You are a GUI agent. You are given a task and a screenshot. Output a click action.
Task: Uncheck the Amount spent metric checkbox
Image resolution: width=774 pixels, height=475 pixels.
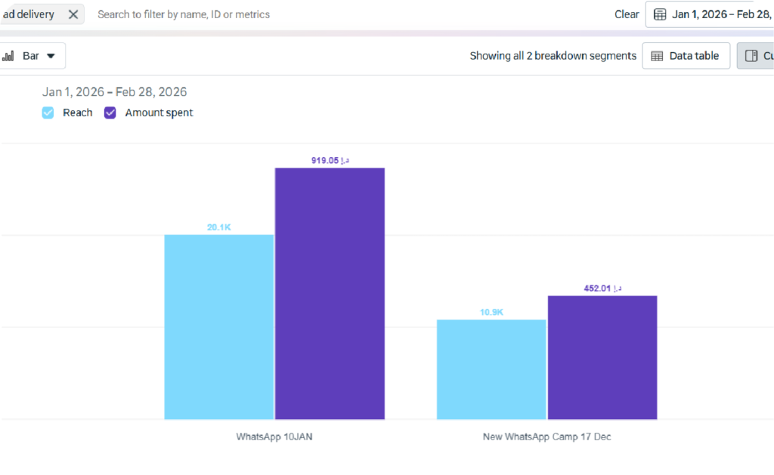pos(110,113)
